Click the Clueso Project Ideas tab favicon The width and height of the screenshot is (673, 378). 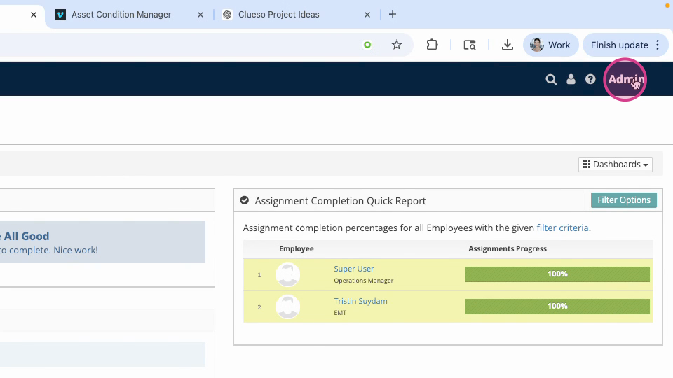[227, 15]
